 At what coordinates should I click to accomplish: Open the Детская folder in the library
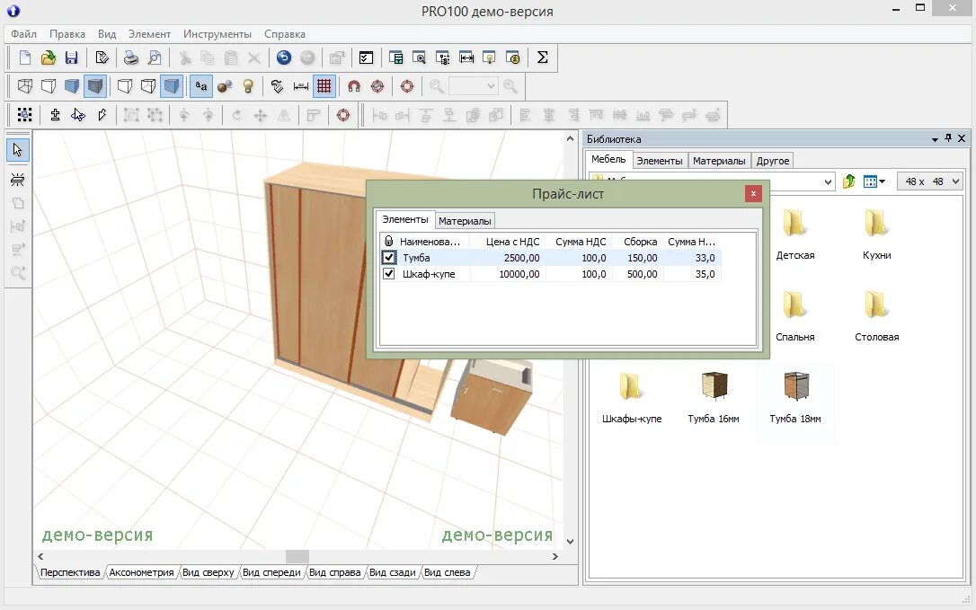(794, 234)
